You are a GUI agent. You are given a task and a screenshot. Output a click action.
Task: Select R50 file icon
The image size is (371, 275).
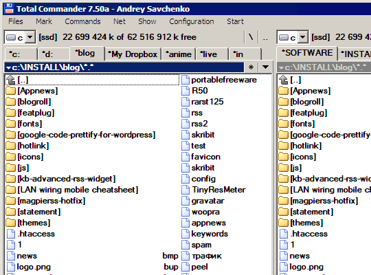click(x=185, y=91)
